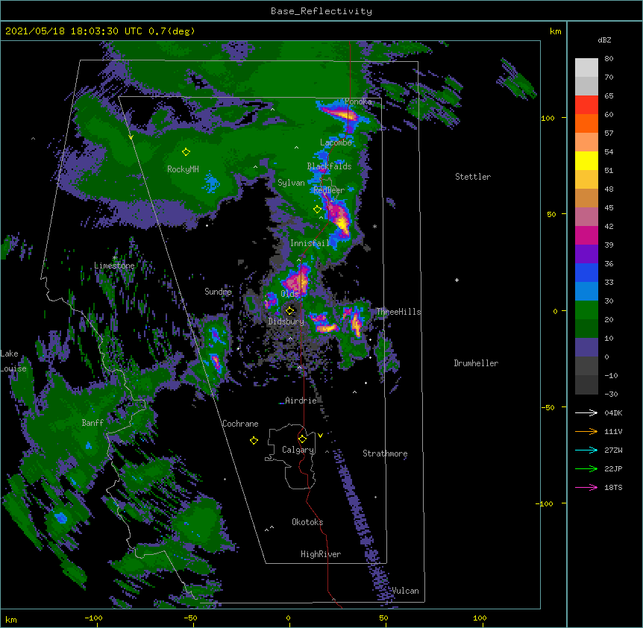The height and width of the screenshot is (628, 643).
Task: Click the Lacombe city label
Action: (336, 142)
